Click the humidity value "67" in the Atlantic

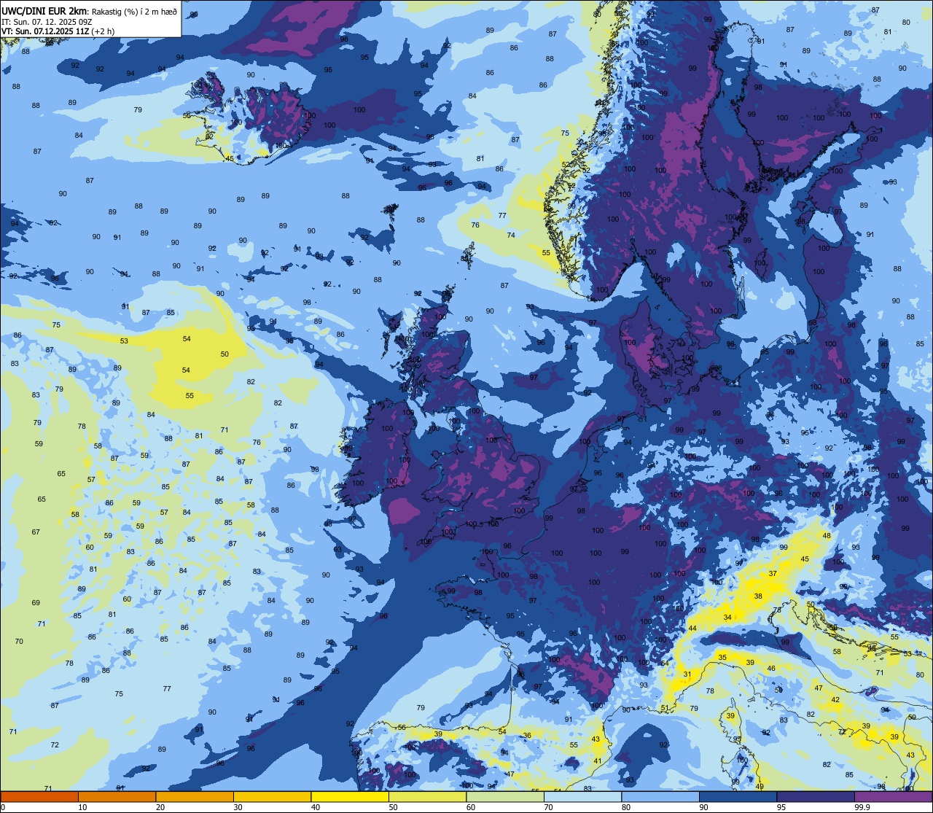pyautogui.click(x=36, y=532)
